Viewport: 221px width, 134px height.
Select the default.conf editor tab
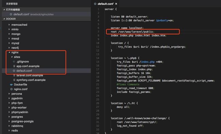105,4
